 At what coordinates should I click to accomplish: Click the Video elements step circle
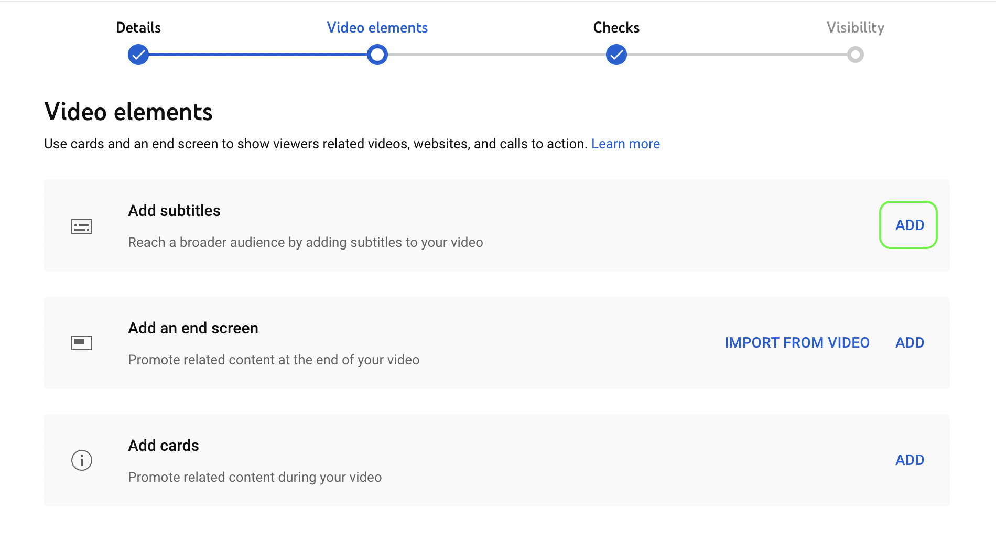pos(377,55)
